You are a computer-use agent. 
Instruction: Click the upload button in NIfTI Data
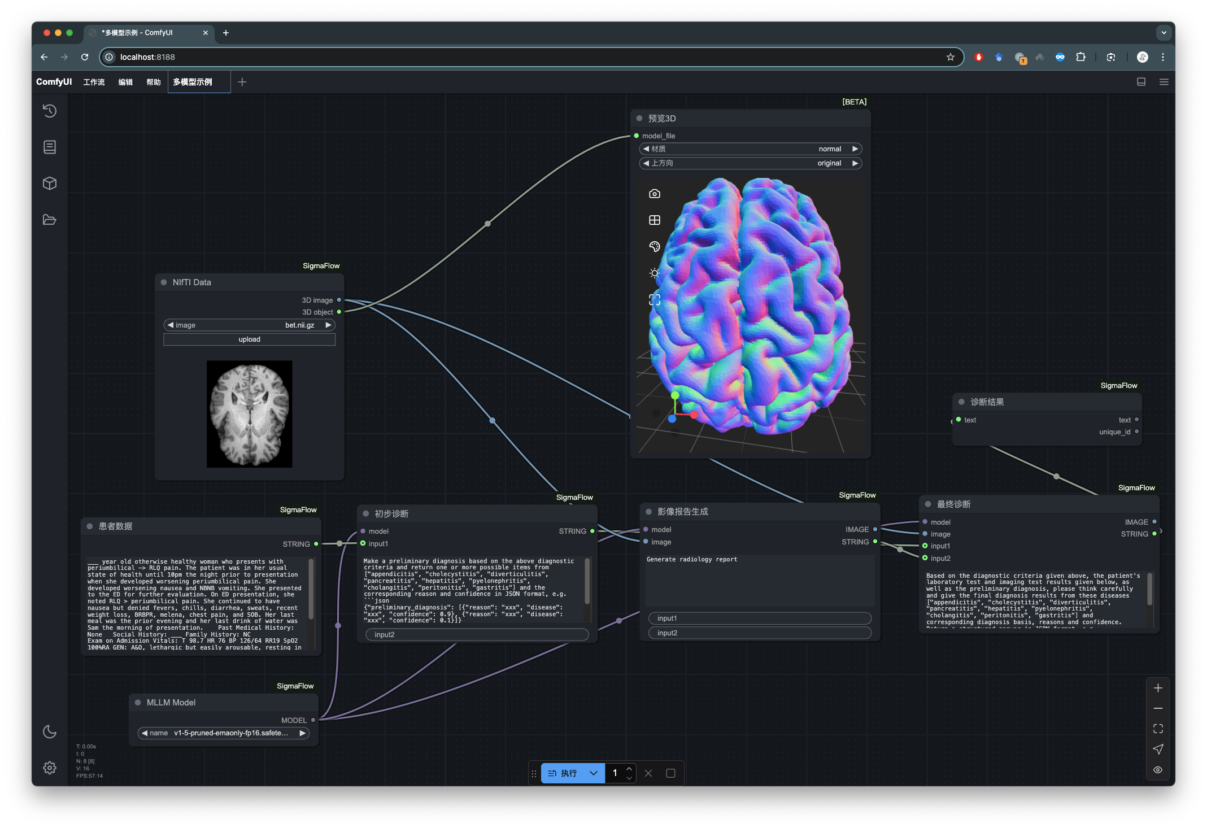[249, 339]
